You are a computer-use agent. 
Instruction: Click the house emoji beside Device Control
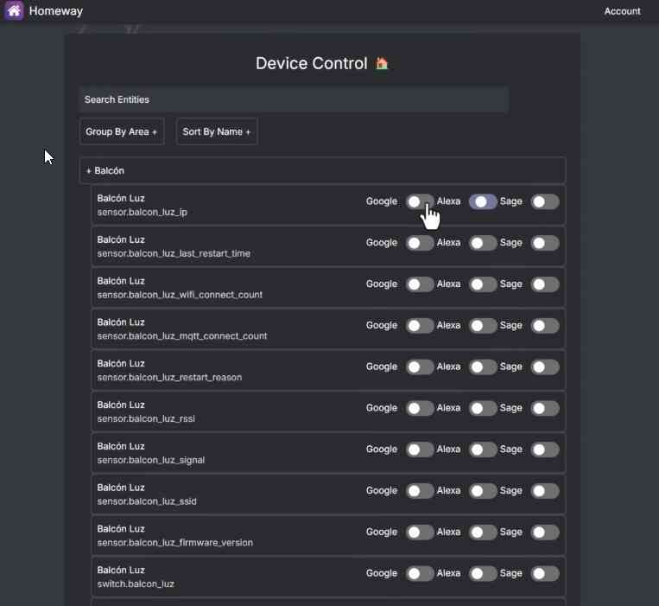pyautogui.click(x=382, y=64)
